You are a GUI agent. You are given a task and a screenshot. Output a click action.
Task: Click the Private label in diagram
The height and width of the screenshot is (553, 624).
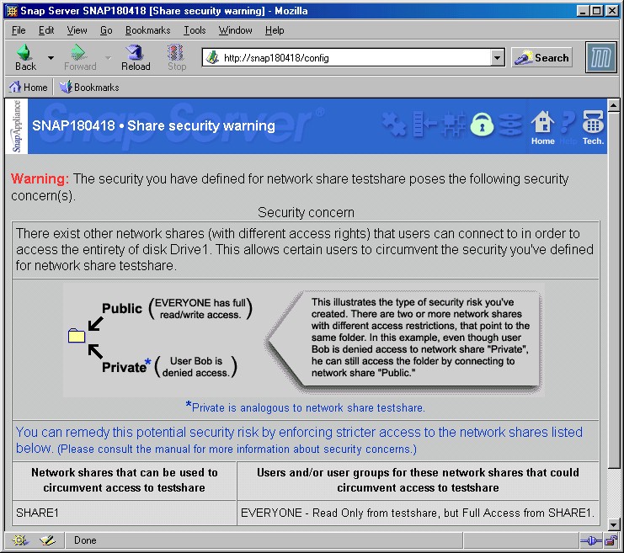click(124, 367)
